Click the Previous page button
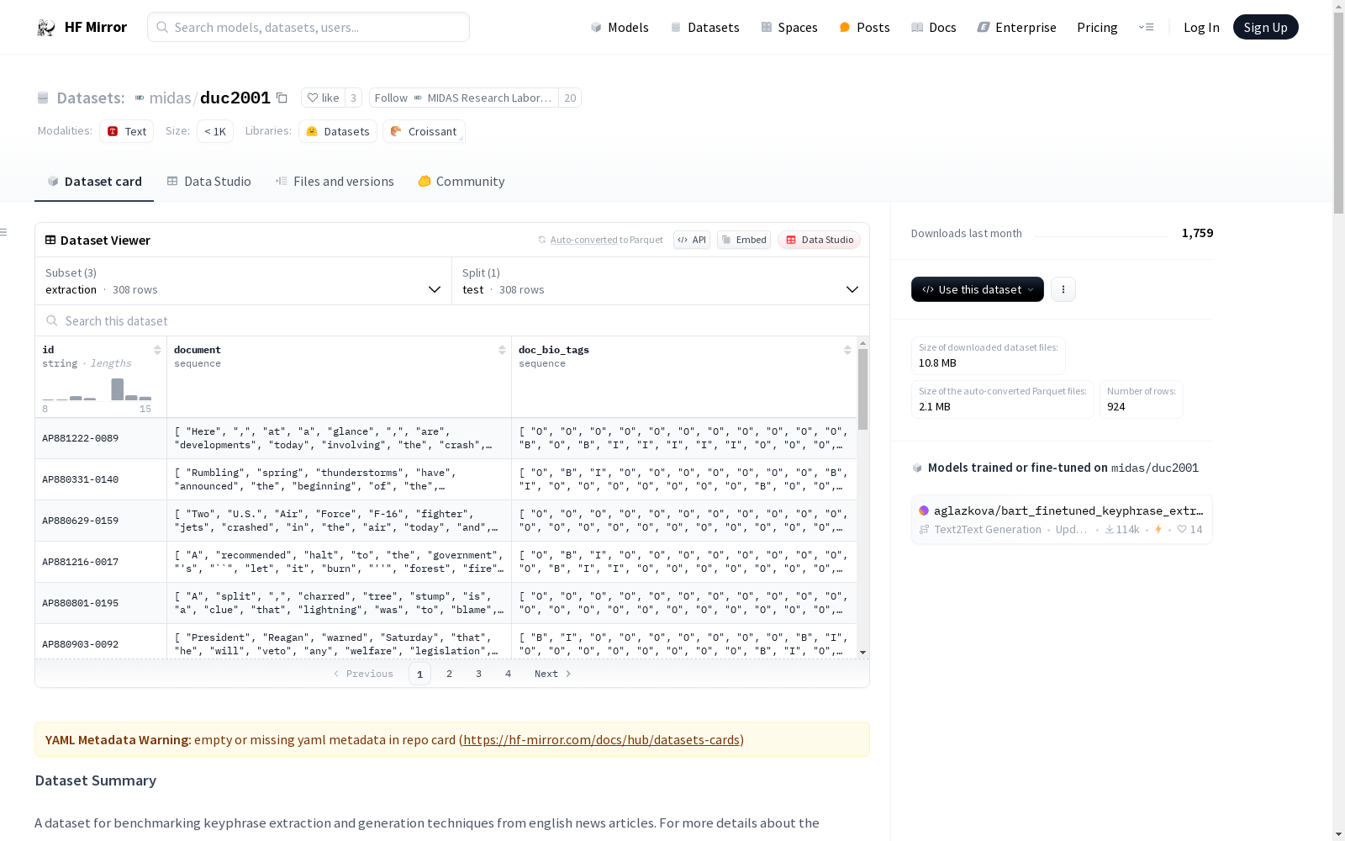1345x841 pixels. [363, 674]
